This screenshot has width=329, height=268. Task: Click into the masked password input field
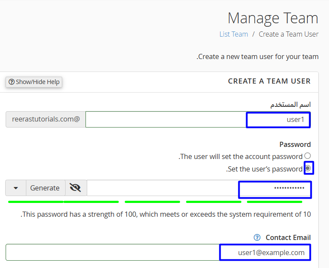point(199,188)
